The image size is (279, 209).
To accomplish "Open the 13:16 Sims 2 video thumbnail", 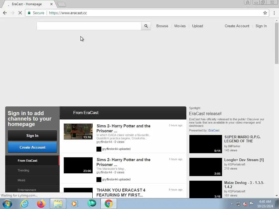I will pyautogui.click(x=78, y=131).
